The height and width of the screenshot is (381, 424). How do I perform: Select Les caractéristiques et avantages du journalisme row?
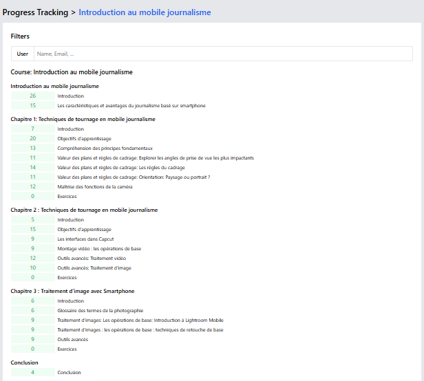(x=131, y=105)
